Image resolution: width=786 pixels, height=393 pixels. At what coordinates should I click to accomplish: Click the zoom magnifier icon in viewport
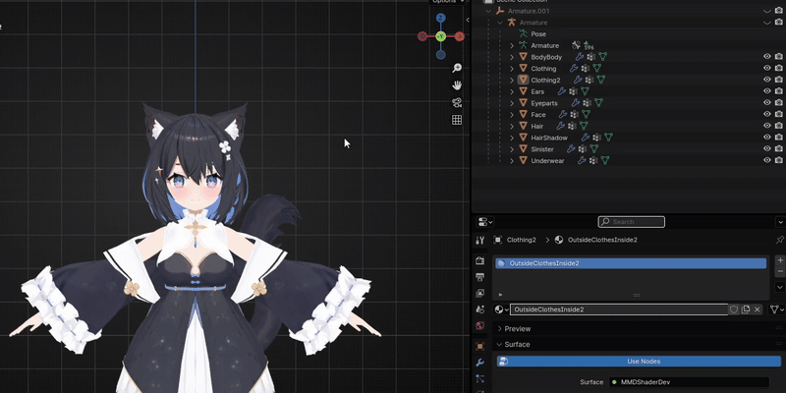point(457,68)
